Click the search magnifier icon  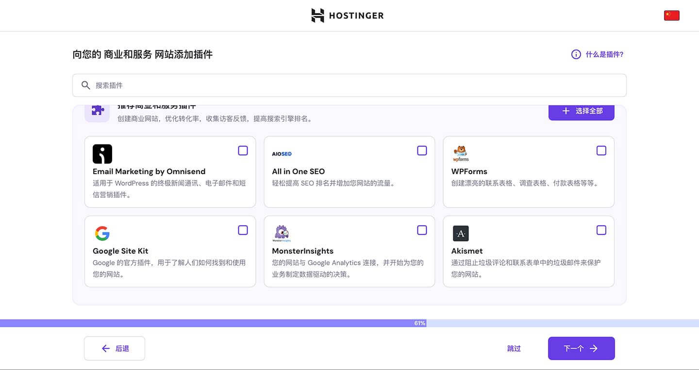point(86,85)
